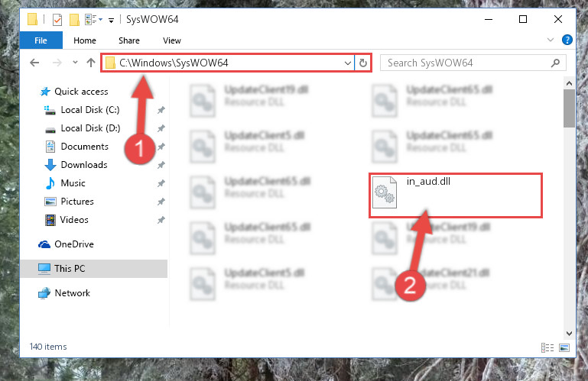Open the address bar history dropdown
This screenshot has height=381, width=588.
coord(348,63)
